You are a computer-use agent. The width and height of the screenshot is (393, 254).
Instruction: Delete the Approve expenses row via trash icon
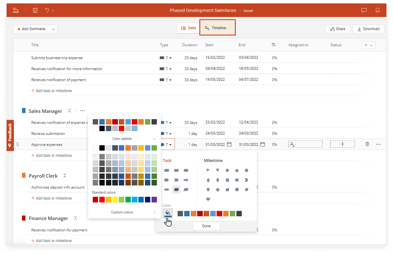[x=367, y=144]
